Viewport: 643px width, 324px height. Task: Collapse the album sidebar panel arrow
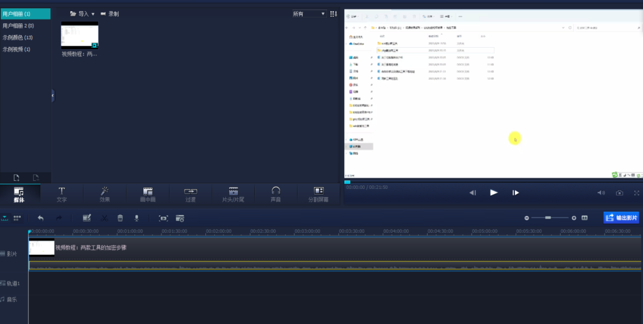tap(53, 95)
